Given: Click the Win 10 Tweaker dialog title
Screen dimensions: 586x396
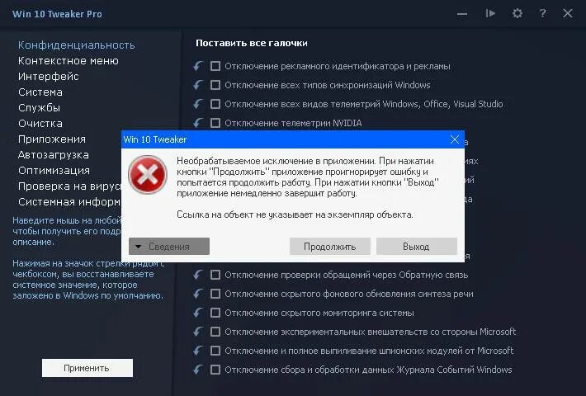Looking at the screenshot, I should (x=154, y=139).
